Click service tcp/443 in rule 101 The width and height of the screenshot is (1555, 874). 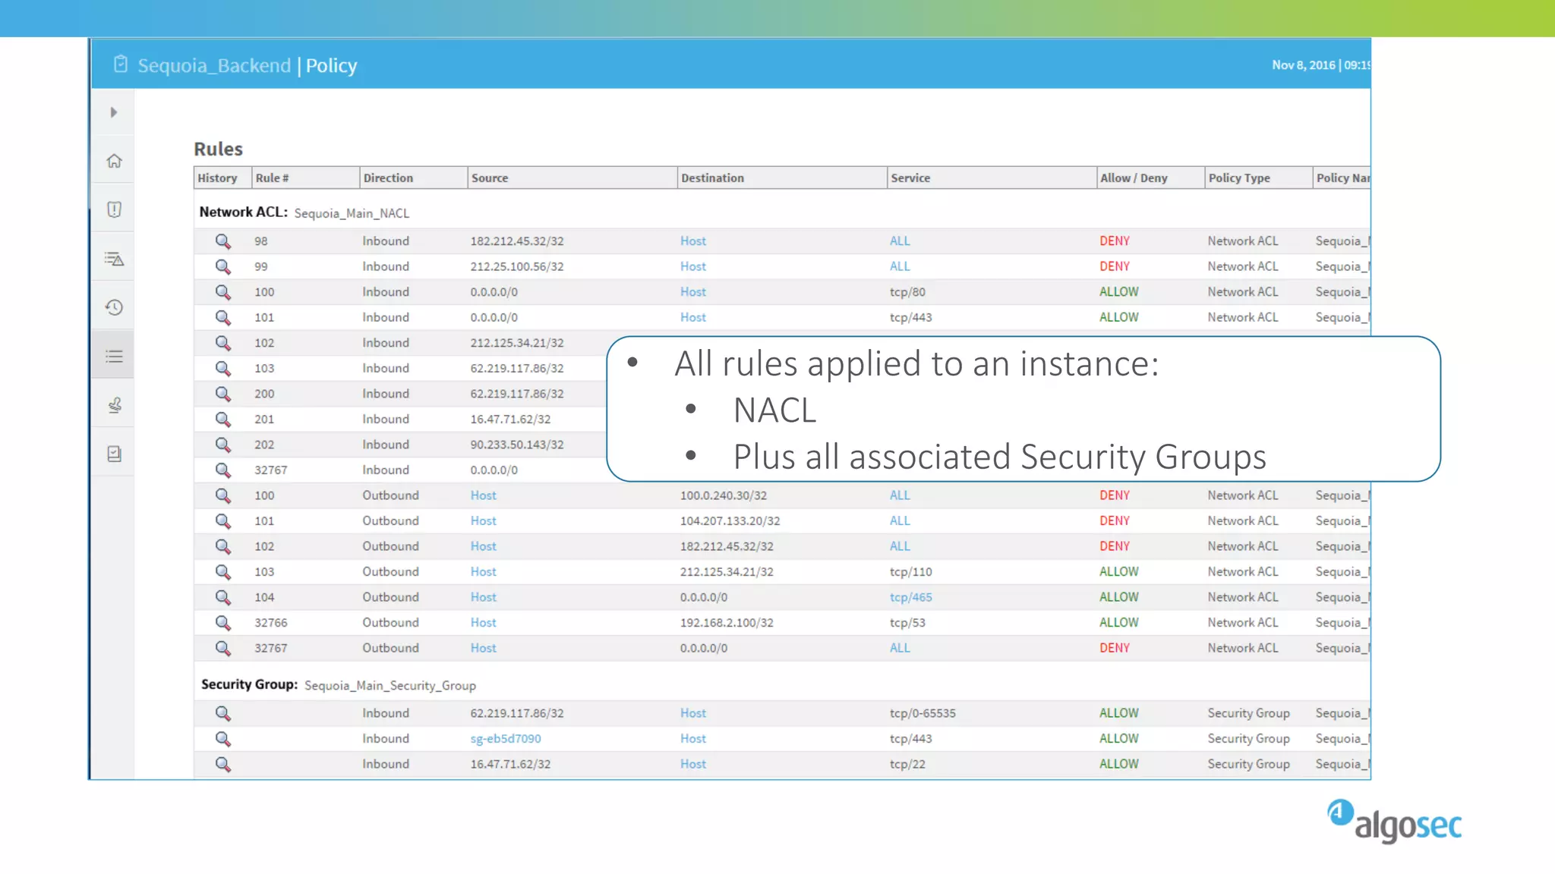click(x=911, y=317)
